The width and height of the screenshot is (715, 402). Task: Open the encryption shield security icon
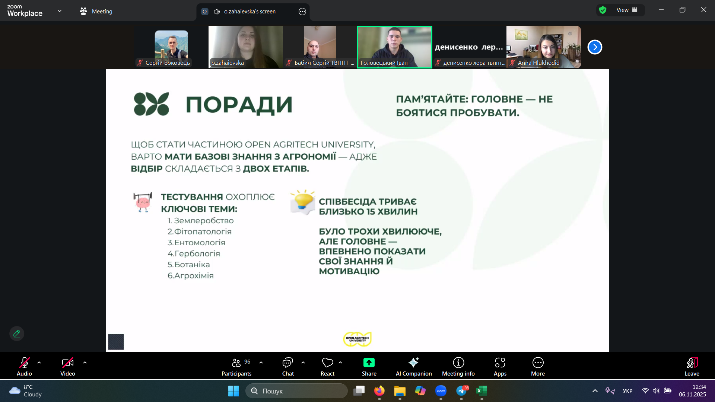click(x=603, y=10)
